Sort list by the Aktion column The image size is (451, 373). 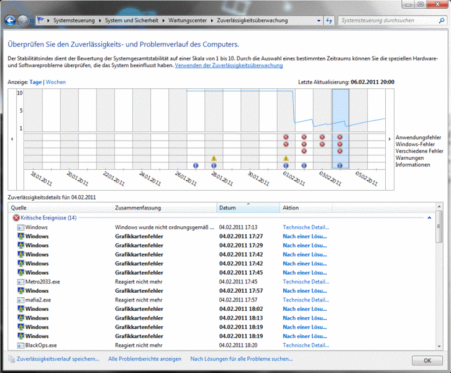tap(306, 208)
